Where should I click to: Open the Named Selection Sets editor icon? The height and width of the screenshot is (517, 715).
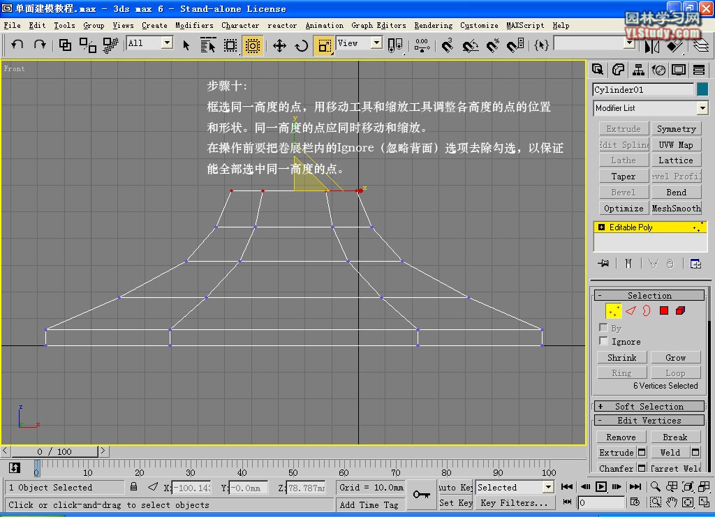click(x=541, y=45)
